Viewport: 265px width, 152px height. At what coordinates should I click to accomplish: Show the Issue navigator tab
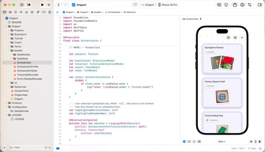pos(27,12)
